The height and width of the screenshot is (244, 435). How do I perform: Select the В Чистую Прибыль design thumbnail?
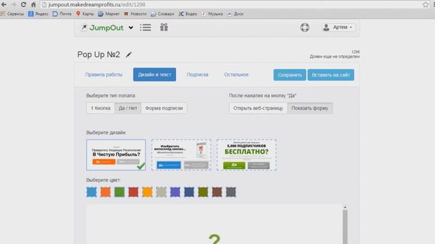[116, 155]
